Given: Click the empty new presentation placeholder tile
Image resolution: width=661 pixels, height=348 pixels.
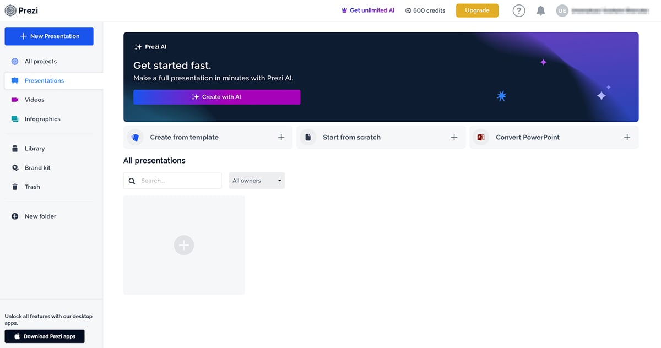Looking at the screenshot, I should point(184,245).
